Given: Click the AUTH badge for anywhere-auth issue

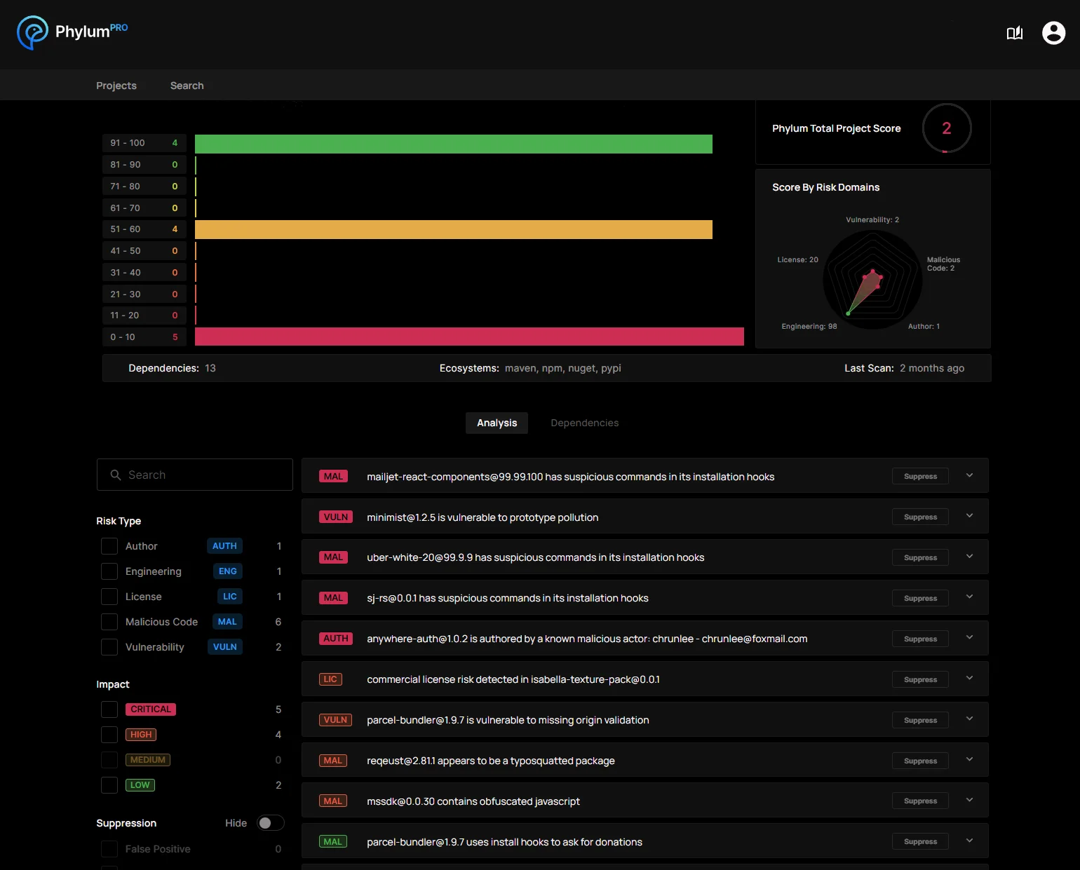Looking at the screenshot, I should [336, 639].
